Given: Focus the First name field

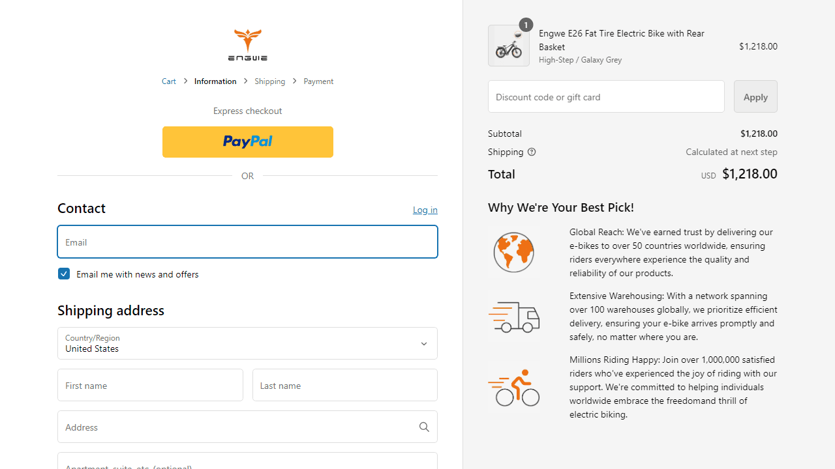Looking at the screenshot, I should click(150, 385).
